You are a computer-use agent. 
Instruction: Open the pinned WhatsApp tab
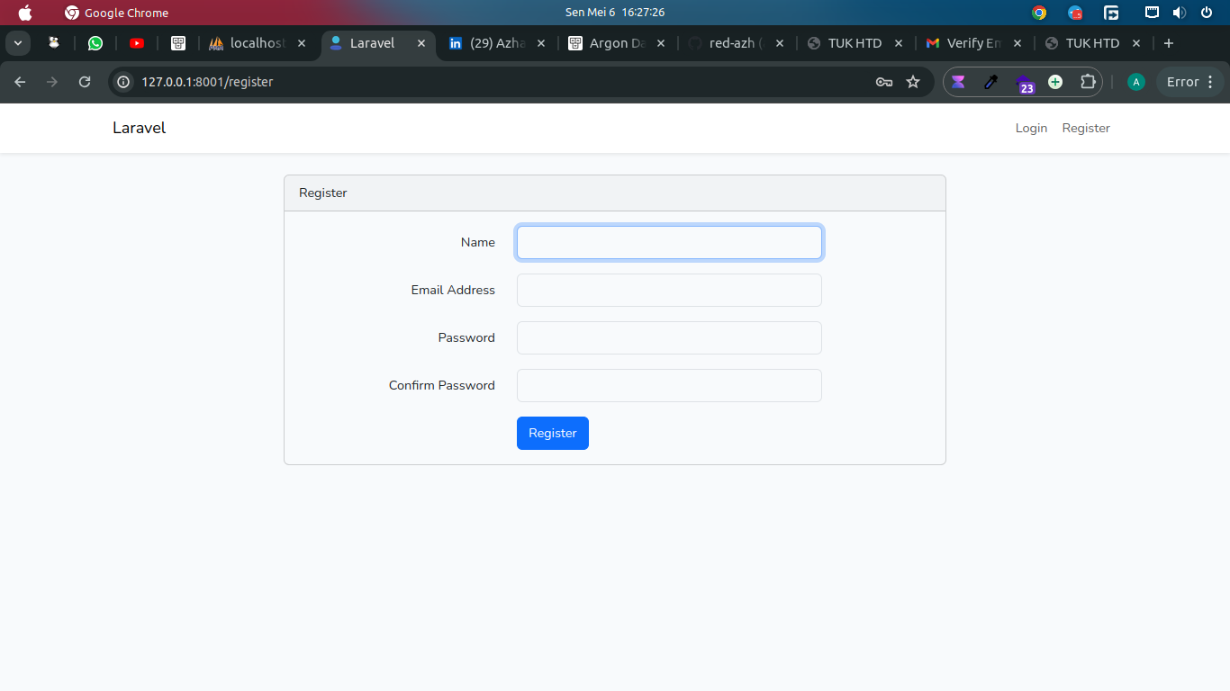tap(95, 43)
